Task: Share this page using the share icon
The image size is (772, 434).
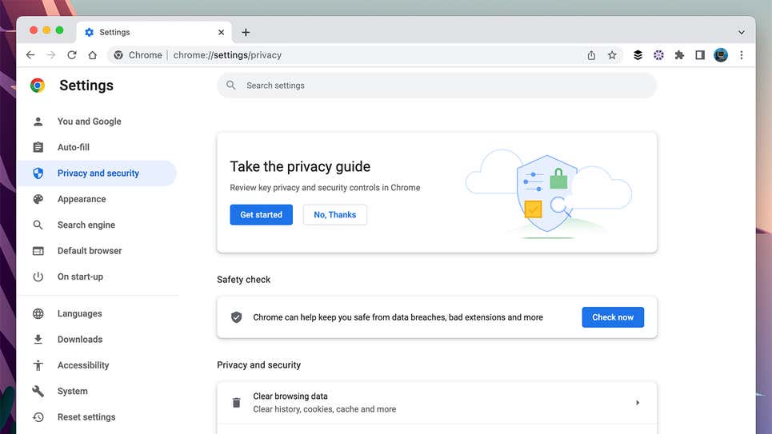Action: coord(591,55)
